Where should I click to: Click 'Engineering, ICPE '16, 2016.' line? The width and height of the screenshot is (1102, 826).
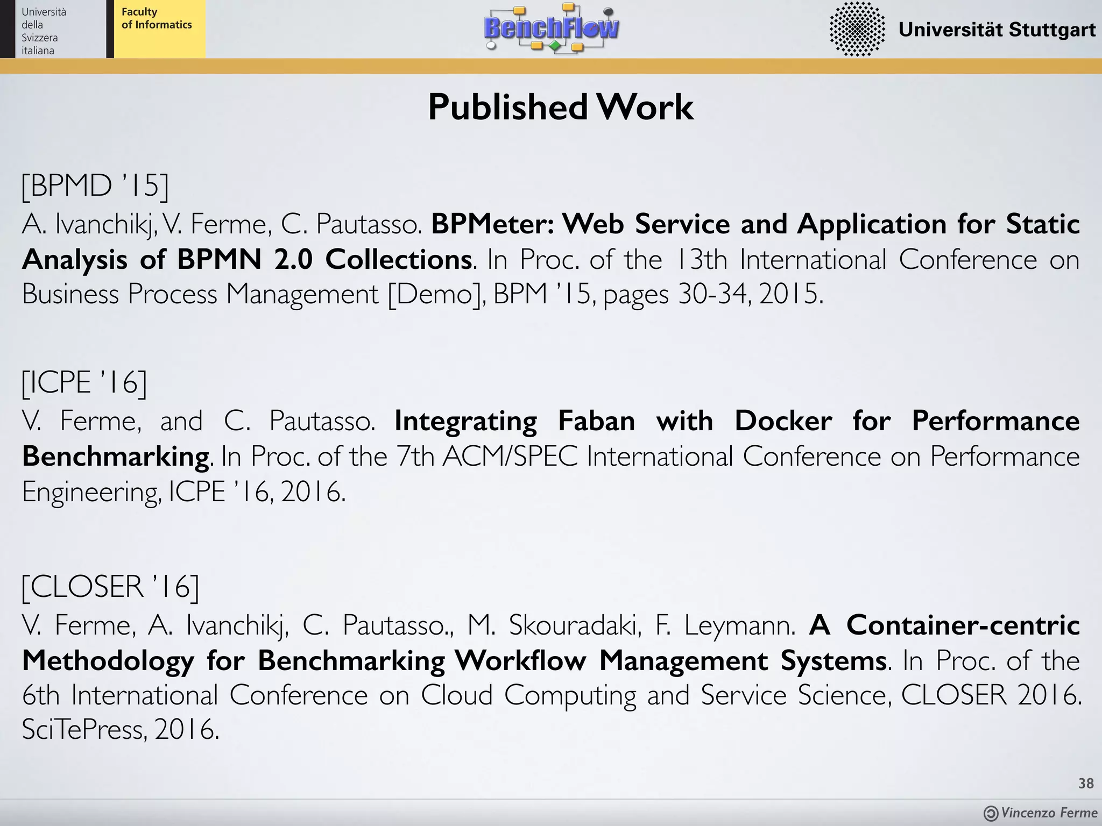pyautogui.click(x=183, y=492)
